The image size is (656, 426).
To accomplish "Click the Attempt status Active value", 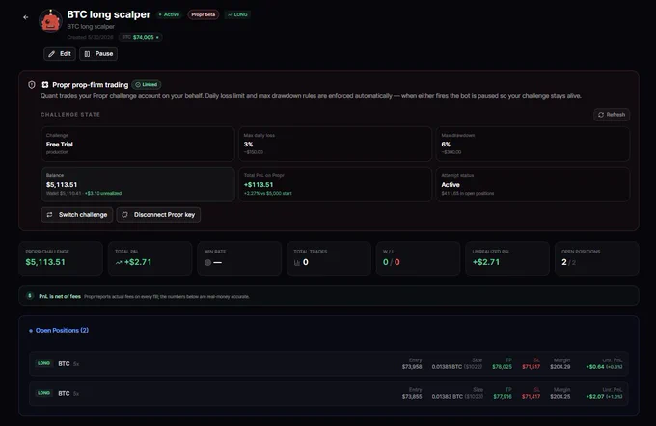I will coord(451,185).
